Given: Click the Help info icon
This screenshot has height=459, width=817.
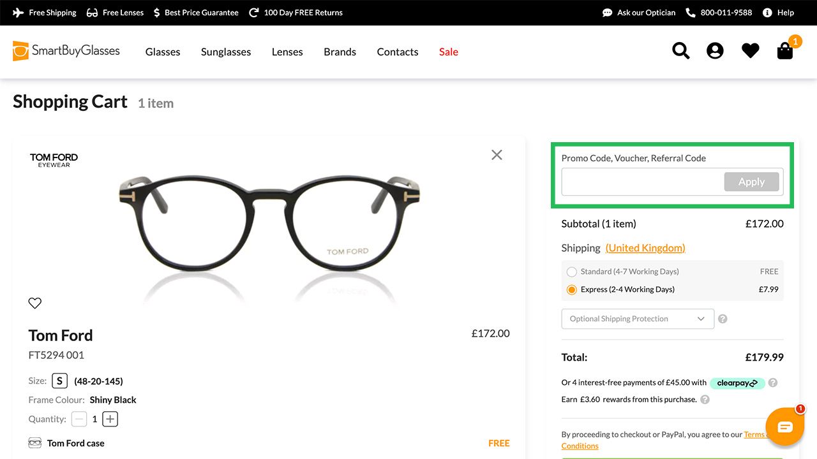Looking at the screenshot, I should tap(767, 13).
